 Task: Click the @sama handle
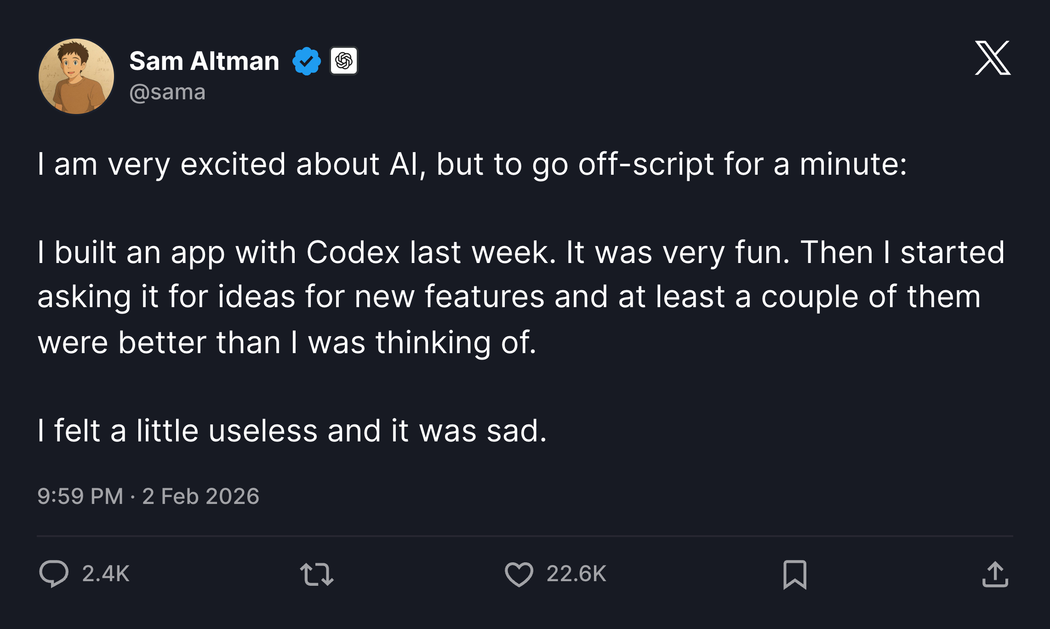point(167,92)
